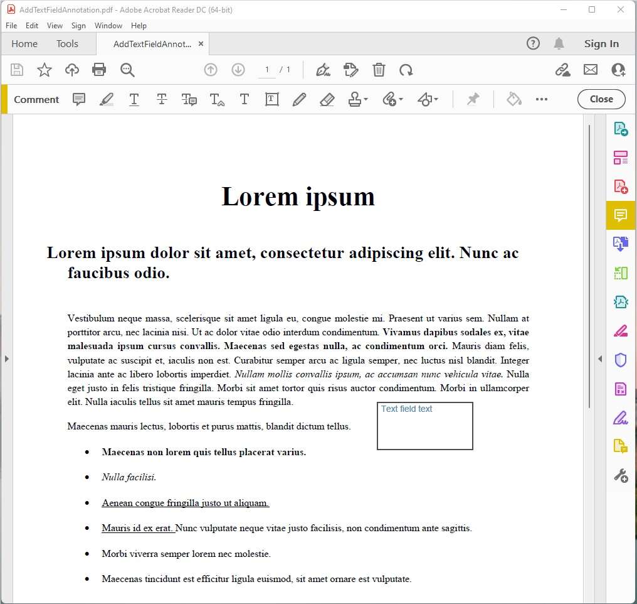Viewport: 637px width, 604px height.
Task: Select the highlight text tool
Action: [107, 99]
